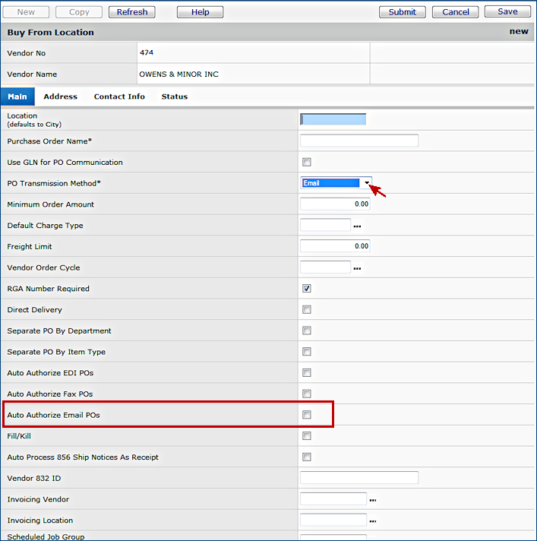Switch to the Address tab
The width and height of the screenshot is (537, 541).
pos(60,96)
